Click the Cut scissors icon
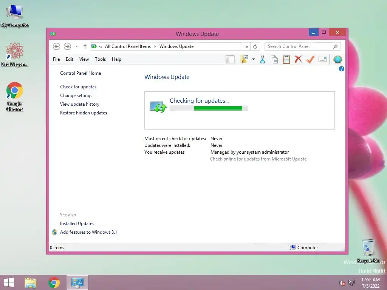387x290 pixels. click(262, 59)
